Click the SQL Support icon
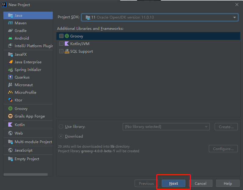243x190 pixels. pyautogui.click(x=67, y=51)
